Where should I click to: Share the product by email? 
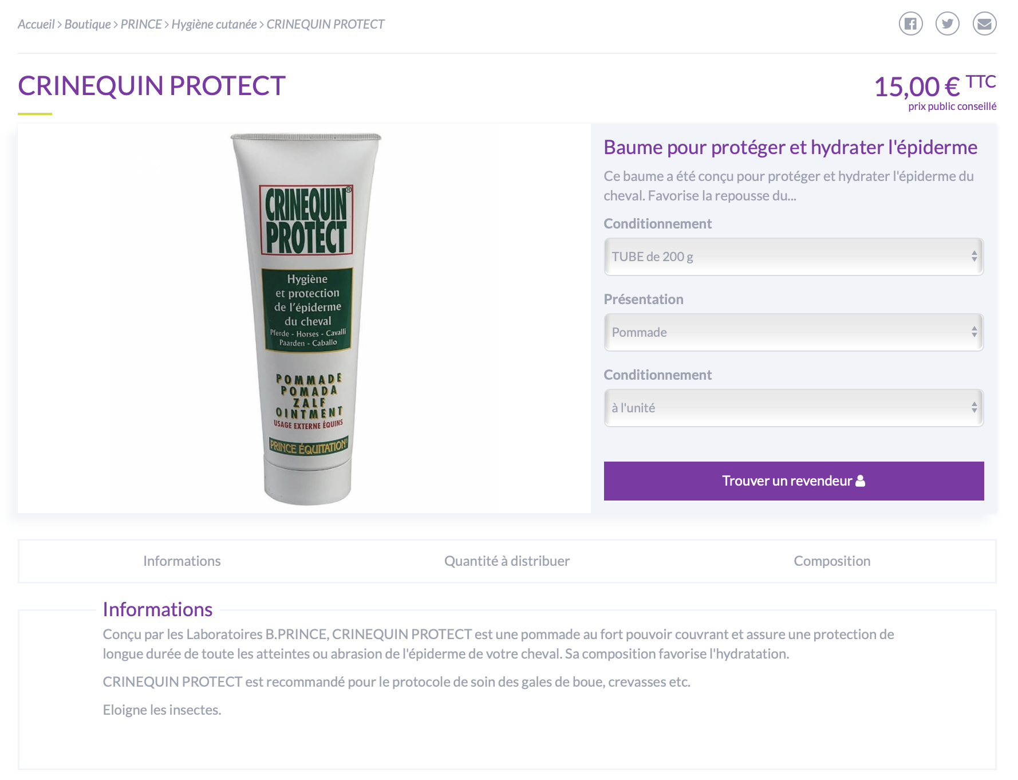point(985,23)
